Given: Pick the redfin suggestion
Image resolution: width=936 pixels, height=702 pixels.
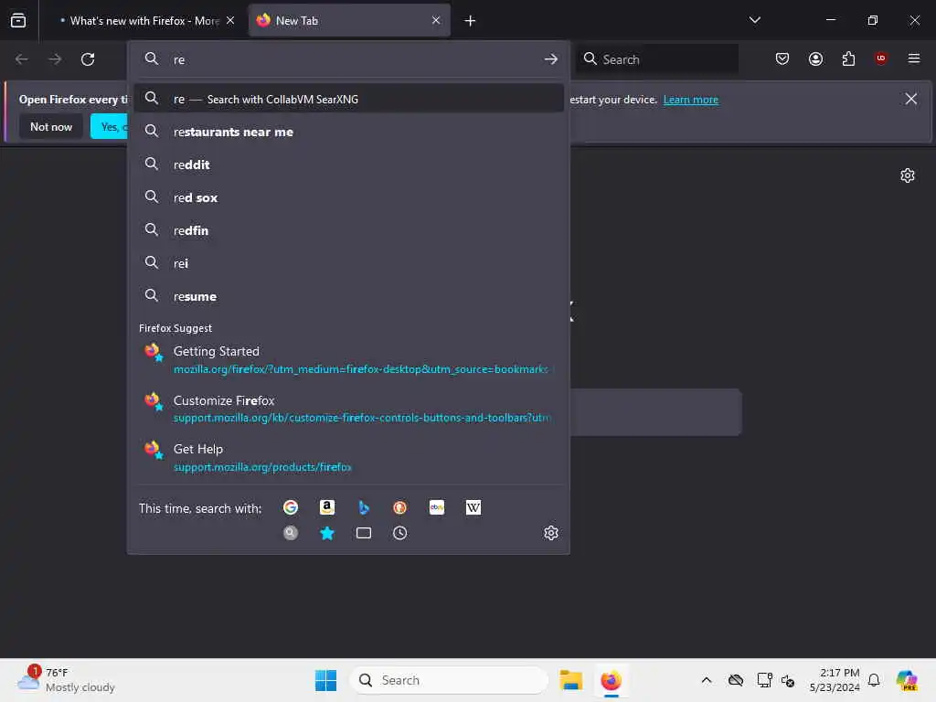Looking at the screenshot, I should 349,230.
